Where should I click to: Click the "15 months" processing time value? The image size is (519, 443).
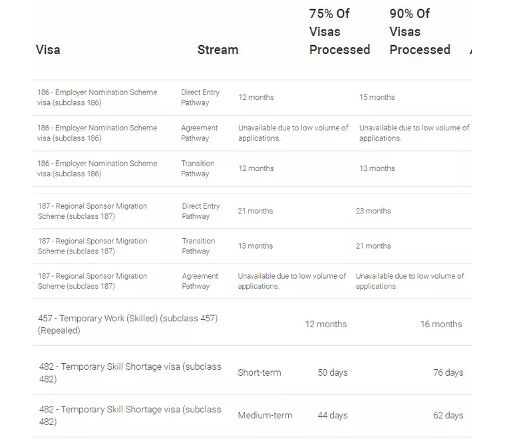point(377,97)
